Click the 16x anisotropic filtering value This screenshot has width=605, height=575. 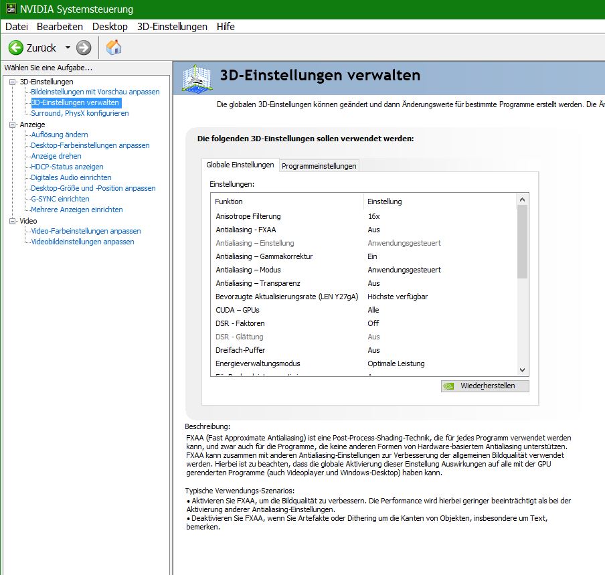coord(374,216)
